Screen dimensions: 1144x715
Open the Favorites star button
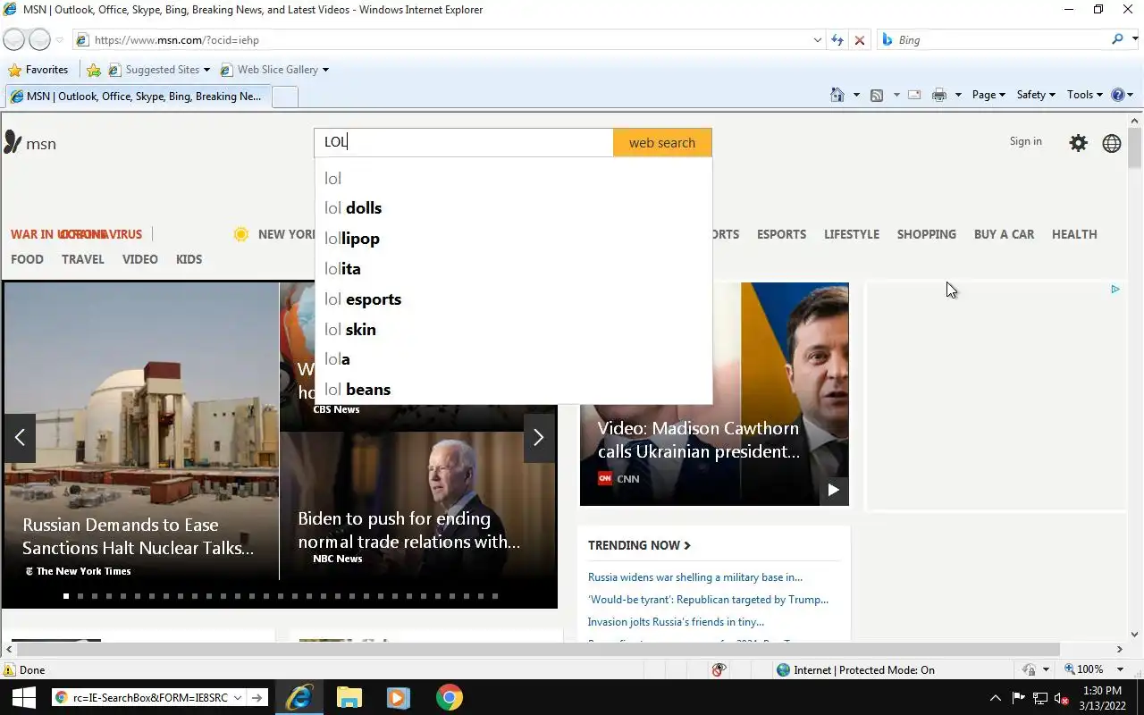pos(38,70)
